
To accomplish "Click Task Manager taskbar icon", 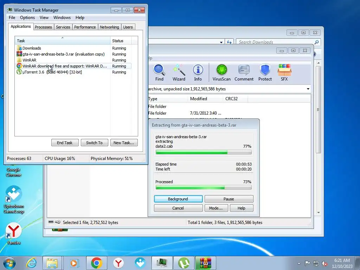I will [162, 263].
